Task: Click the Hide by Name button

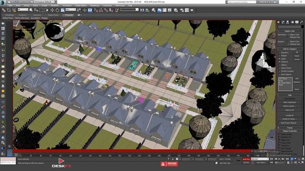Action: pos(289,106)
